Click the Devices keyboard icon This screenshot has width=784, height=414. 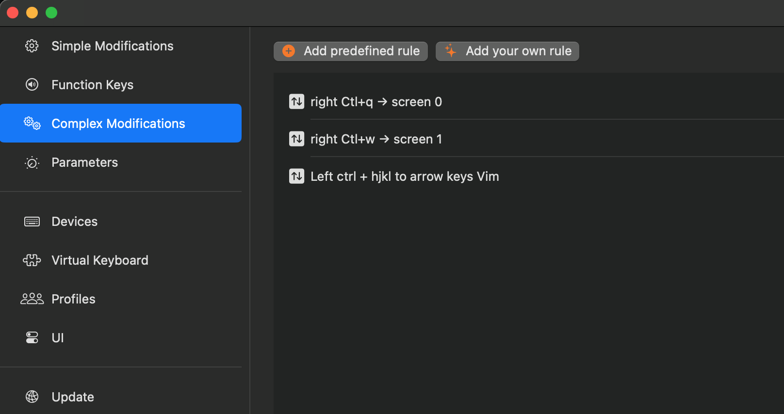pos(32,222)
